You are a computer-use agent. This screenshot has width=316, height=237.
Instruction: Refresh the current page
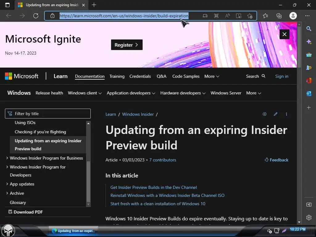(36, 16)
